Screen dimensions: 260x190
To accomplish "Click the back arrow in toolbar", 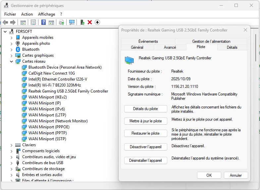I will tap(5, 22).
